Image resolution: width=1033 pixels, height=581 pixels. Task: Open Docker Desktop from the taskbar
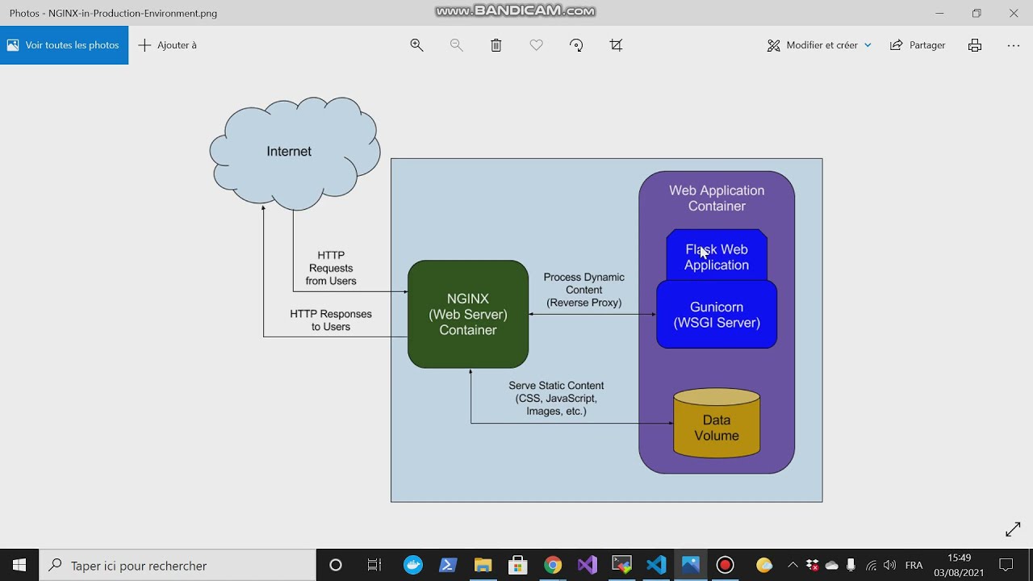pyautogui.click(x=413, y=565)
